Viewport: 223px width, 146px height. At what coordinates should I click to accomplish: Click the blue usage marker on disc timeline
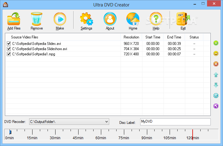[10, 132]
